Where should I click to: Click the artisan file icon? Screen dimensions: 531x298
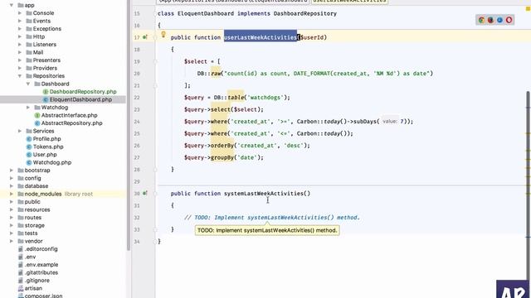coord(21,288)
